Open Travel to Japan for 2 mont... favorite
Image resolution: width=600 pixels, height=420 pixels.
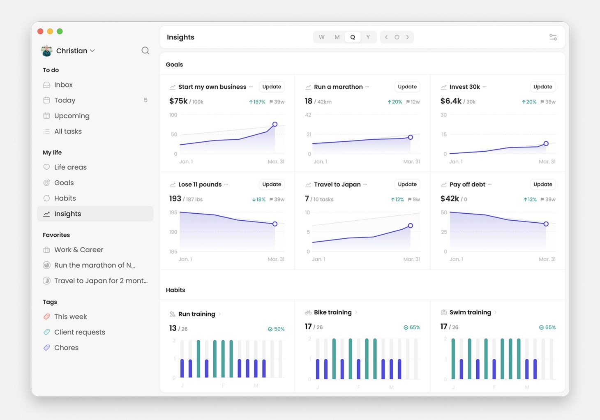pyautogui.click(x=95, y=281)
